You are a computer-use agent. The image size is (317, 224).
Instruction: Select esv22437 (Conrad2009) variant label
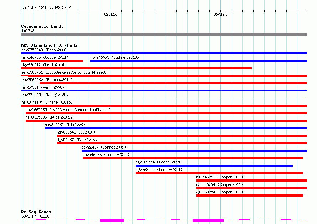(104, 147)
